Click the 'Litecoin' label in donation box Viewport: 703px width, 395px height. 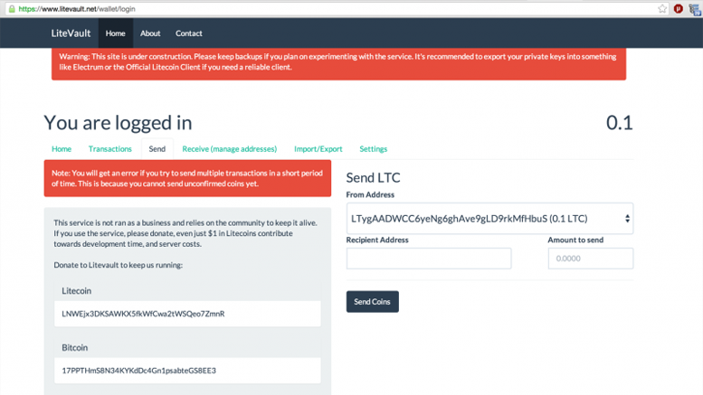tap(76, 291)
